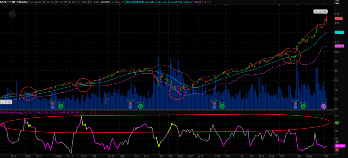The image size is (348, 158).
Task: Click the green 60 box in the study header
Action: (x=83, y=112)
